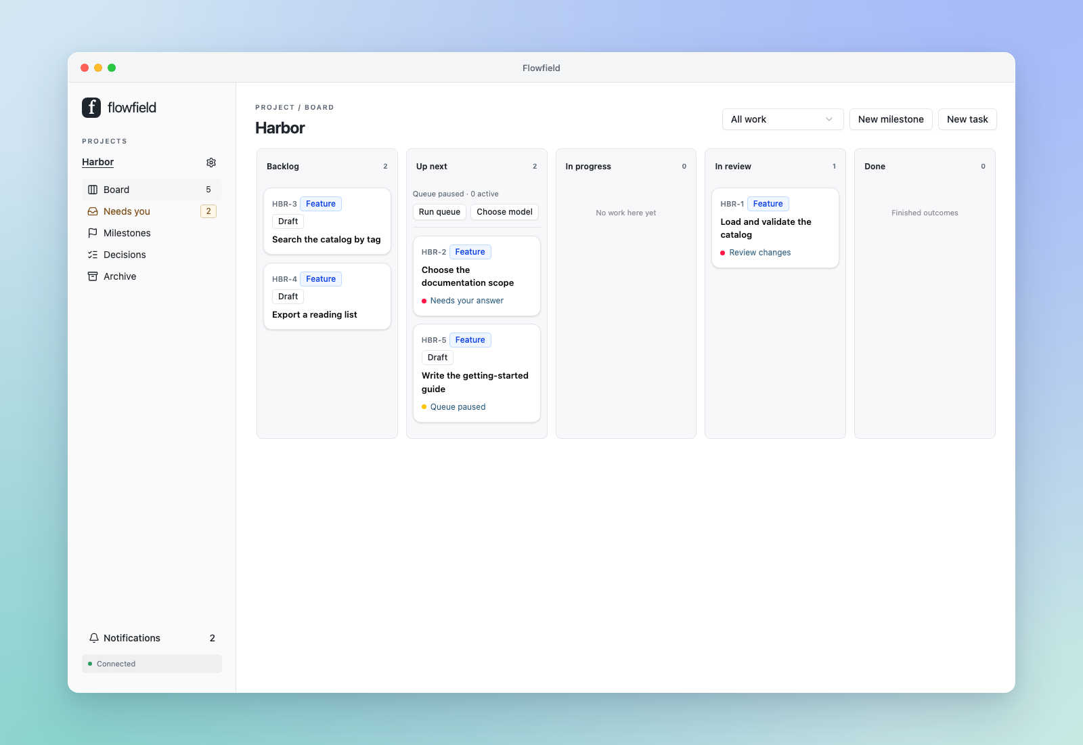Open card Write the getting-started guide
Screen dimensions: 1083x745
[x=477, y=373]
